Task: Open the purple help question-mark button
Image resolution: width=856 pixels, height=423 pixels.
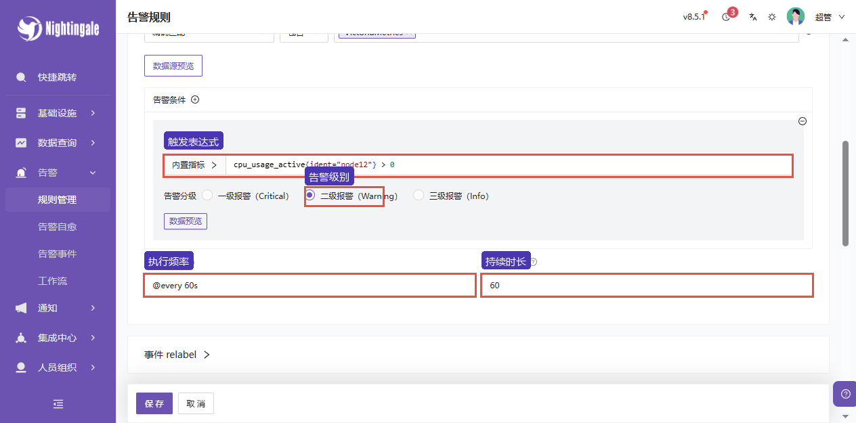Action: click(x=845, y=393)
